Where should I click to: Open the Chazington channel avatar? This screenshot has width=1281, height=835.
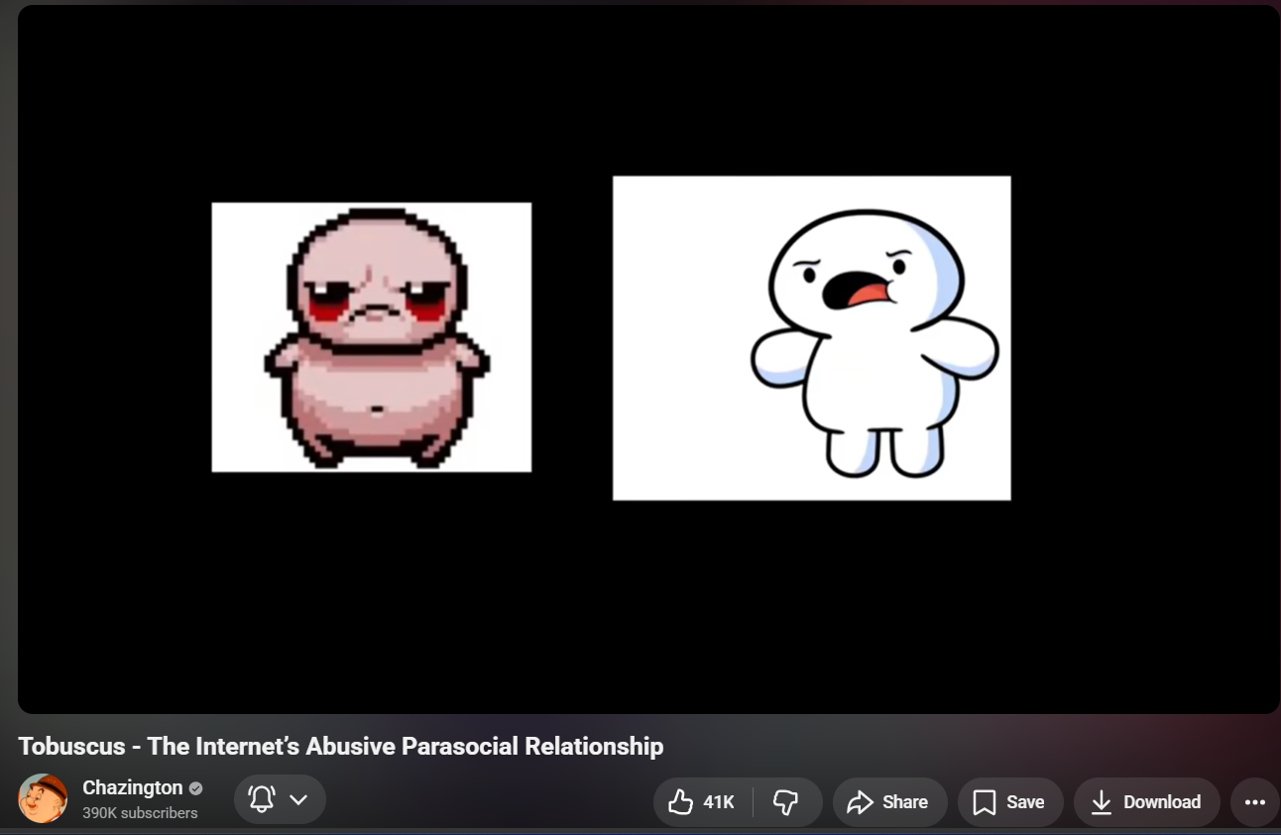(x=43, y=798)
